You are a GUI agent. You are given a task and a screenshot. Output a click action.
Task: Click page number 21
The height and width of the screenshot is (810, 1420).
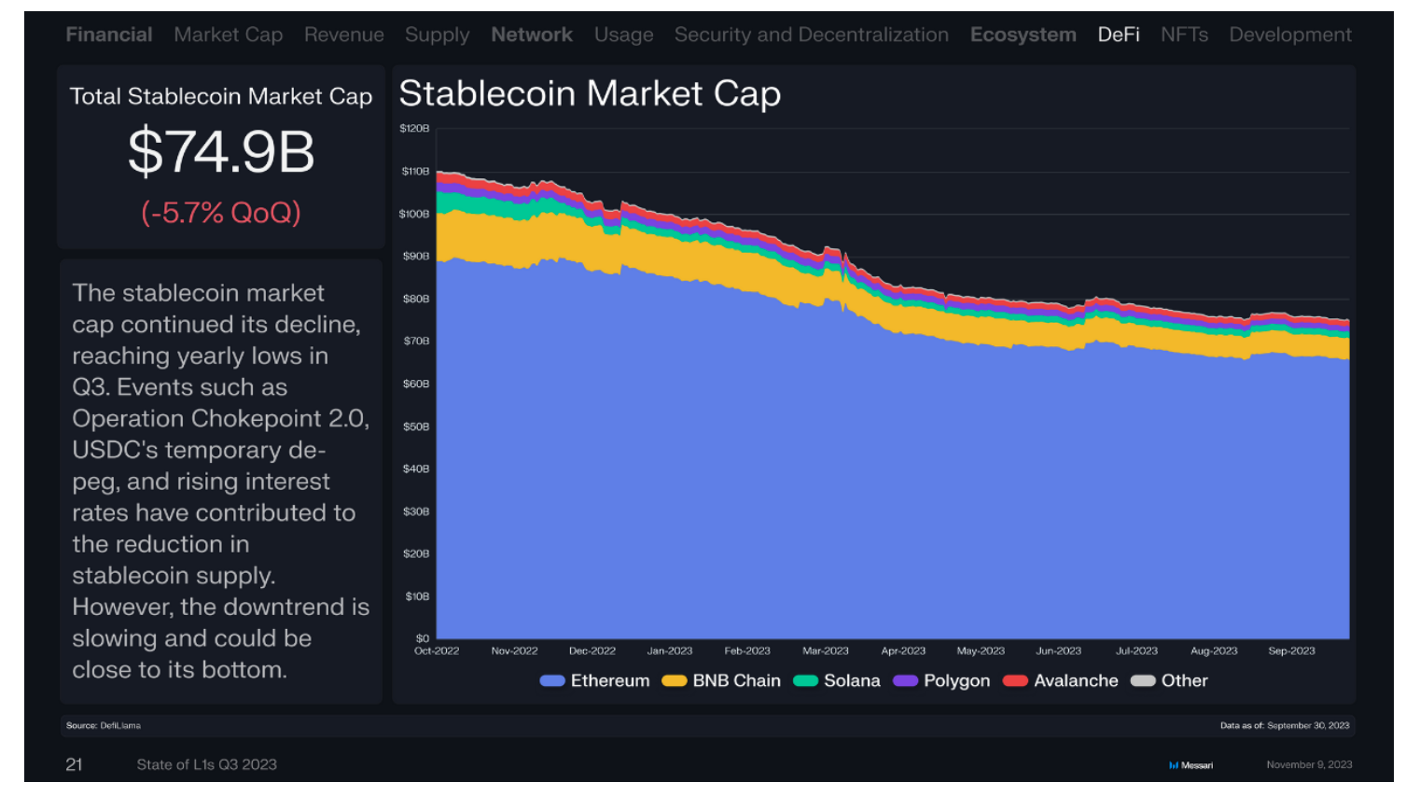pos(74,764)
